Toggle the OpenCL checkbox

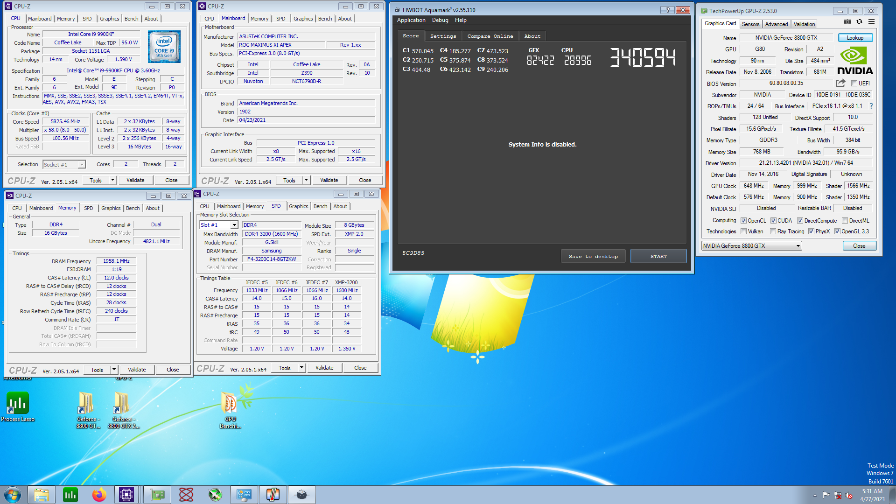click(744, 221)
